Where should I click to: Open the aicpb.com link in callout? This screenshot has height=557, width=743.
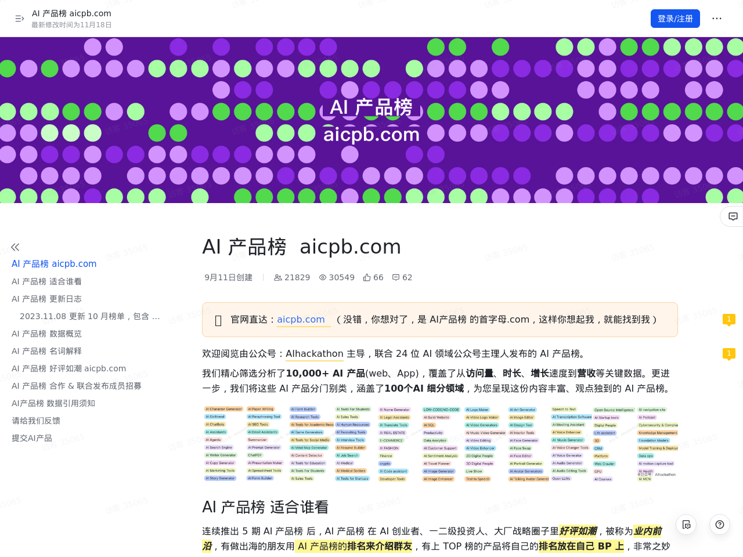(301, 320)
